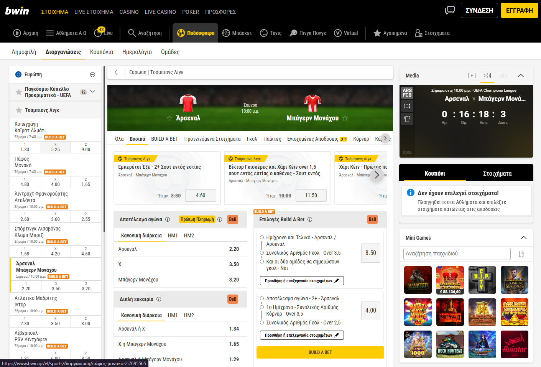Collapse the Media panel
This screenshot has width=541, height=367.
[520, 76]
